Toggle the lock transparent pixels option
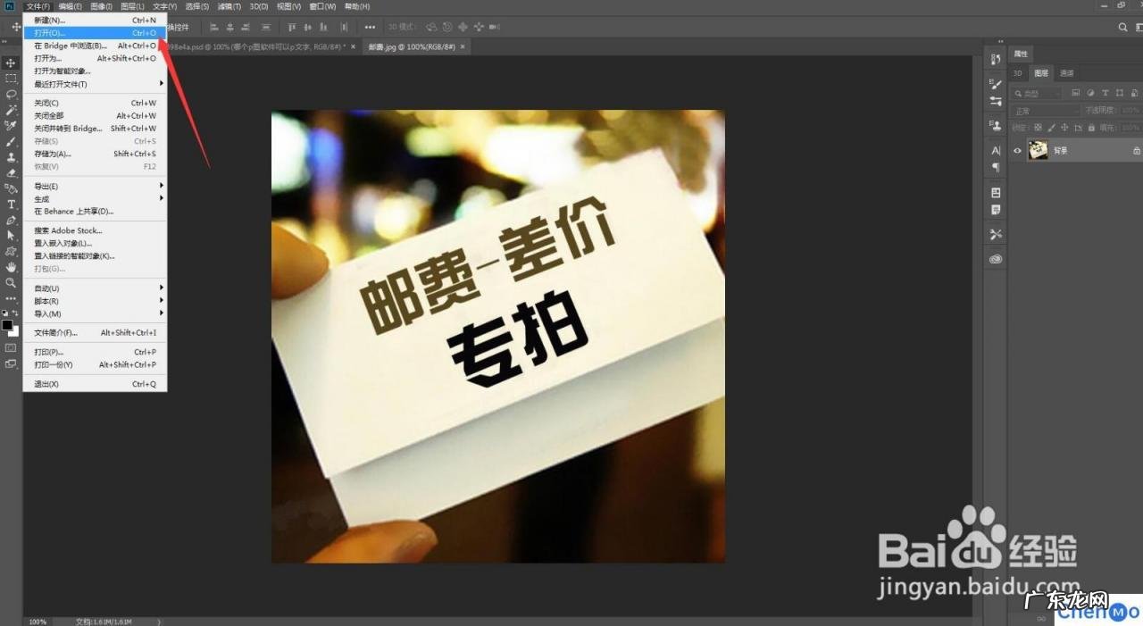 click(x=1039, y=128)
